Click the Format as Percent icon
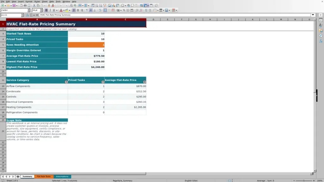This screenshot has width=324, height=182. click(x=124, y=10)
